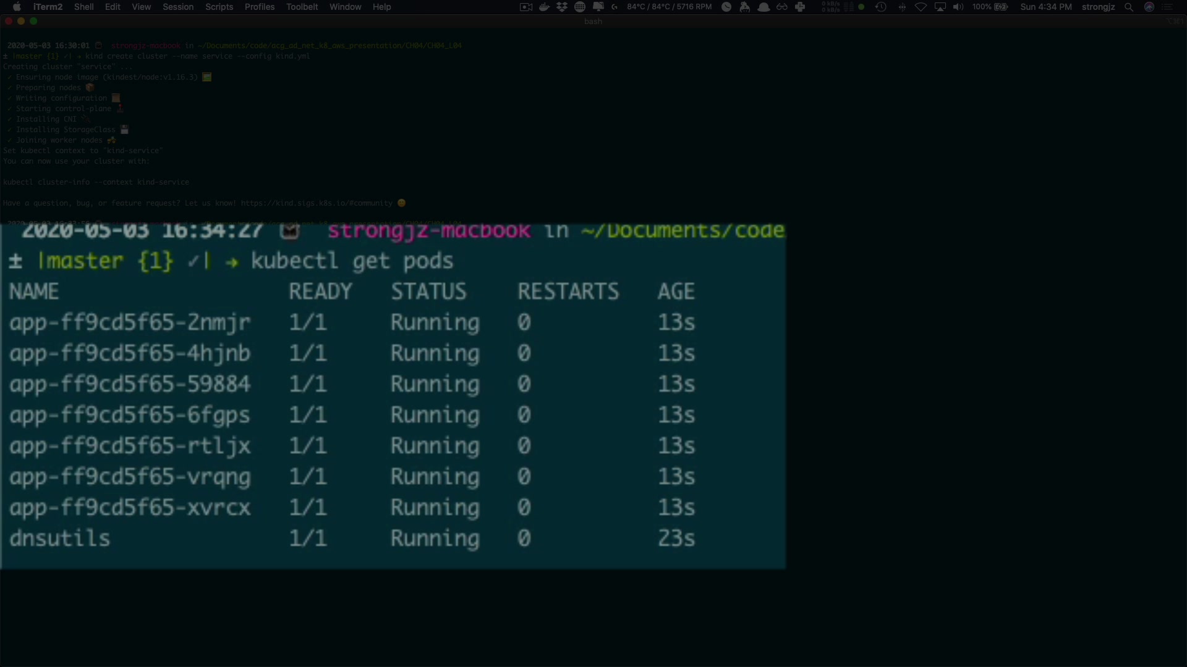Screen dimensions: 1187x667
Task: Click the AirPlay display icon
Action: point(940,7)
